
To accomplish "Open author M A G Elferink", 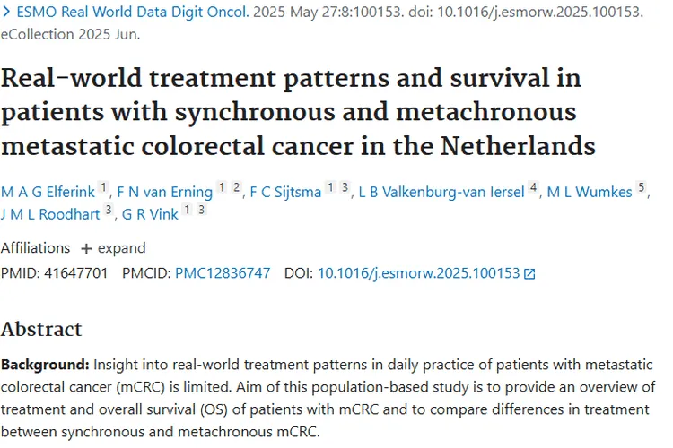I will point(48,192).
